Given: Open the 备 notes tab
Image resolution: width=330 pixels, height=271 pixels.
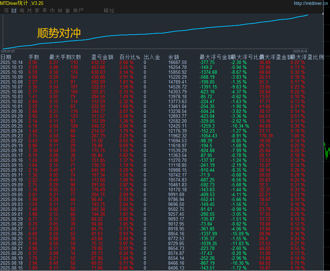Looking at the screenshot, I should (67, 10).
